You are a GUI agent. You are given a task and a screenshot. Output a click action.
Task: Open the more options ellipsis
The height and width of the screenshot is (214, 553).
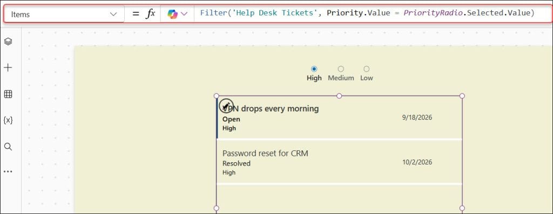click(x=8, y=172)
